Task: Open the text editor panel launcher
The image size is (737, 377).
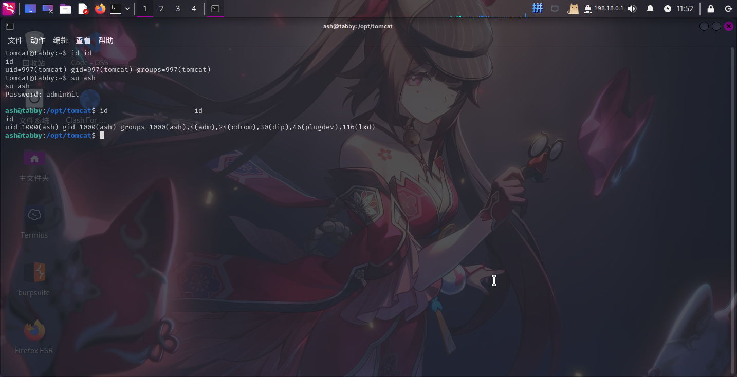Action: click(x=83, y=9)
